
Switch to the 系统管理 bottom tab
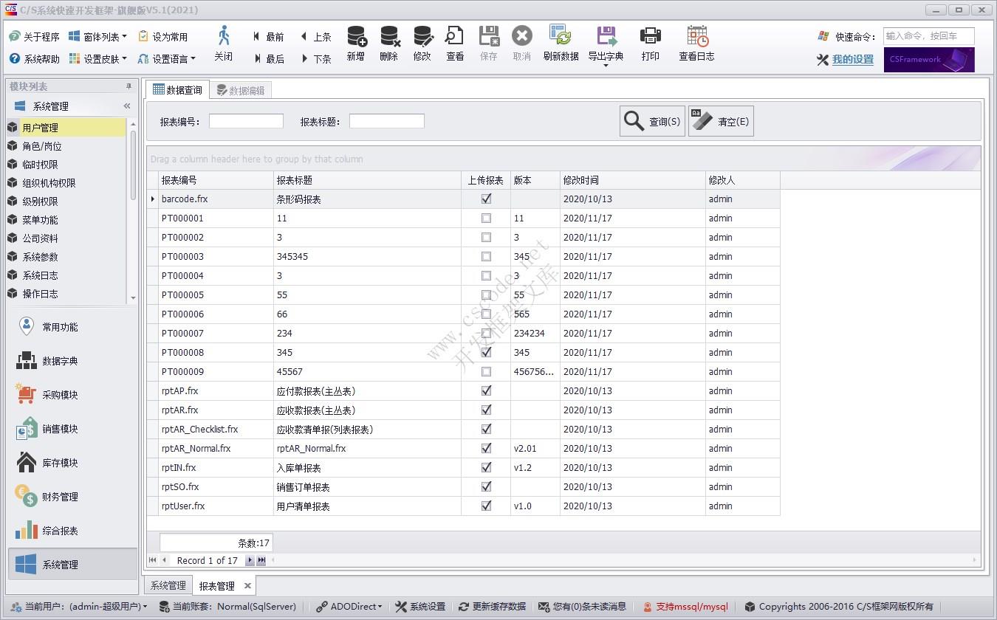tap(167, 585)
